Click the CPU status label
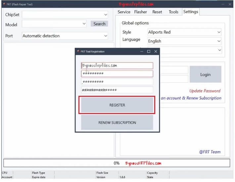Image resolution: width=235 pixels, height=182 pixels. tap(5, 173)
